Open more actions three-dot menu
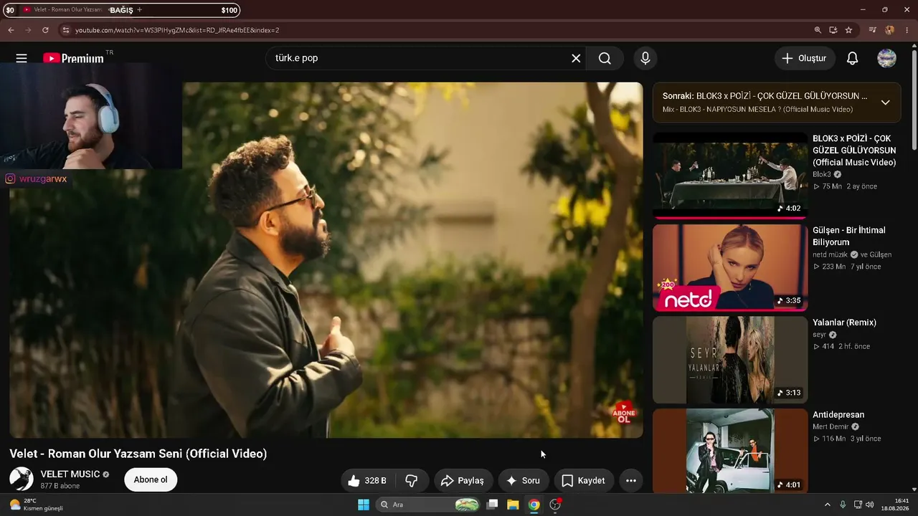The height and width of the screenshot is (516, 918). (631, 480)
